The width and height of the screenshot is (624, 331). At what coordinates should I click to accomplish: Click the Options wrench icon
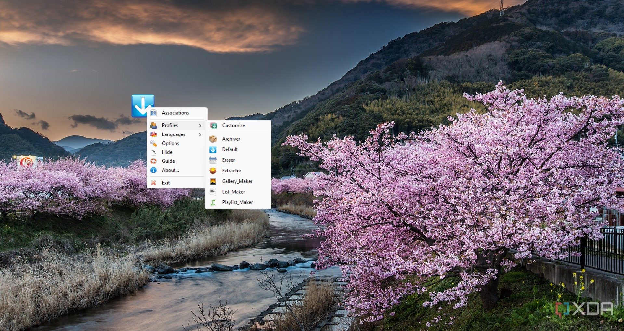[x=153, y=143]
